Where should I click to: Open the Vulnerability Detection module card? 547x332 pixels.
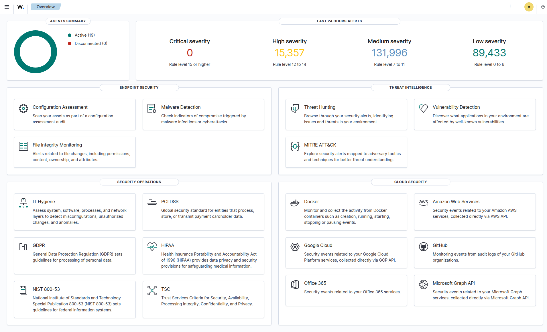pos(475,114)
